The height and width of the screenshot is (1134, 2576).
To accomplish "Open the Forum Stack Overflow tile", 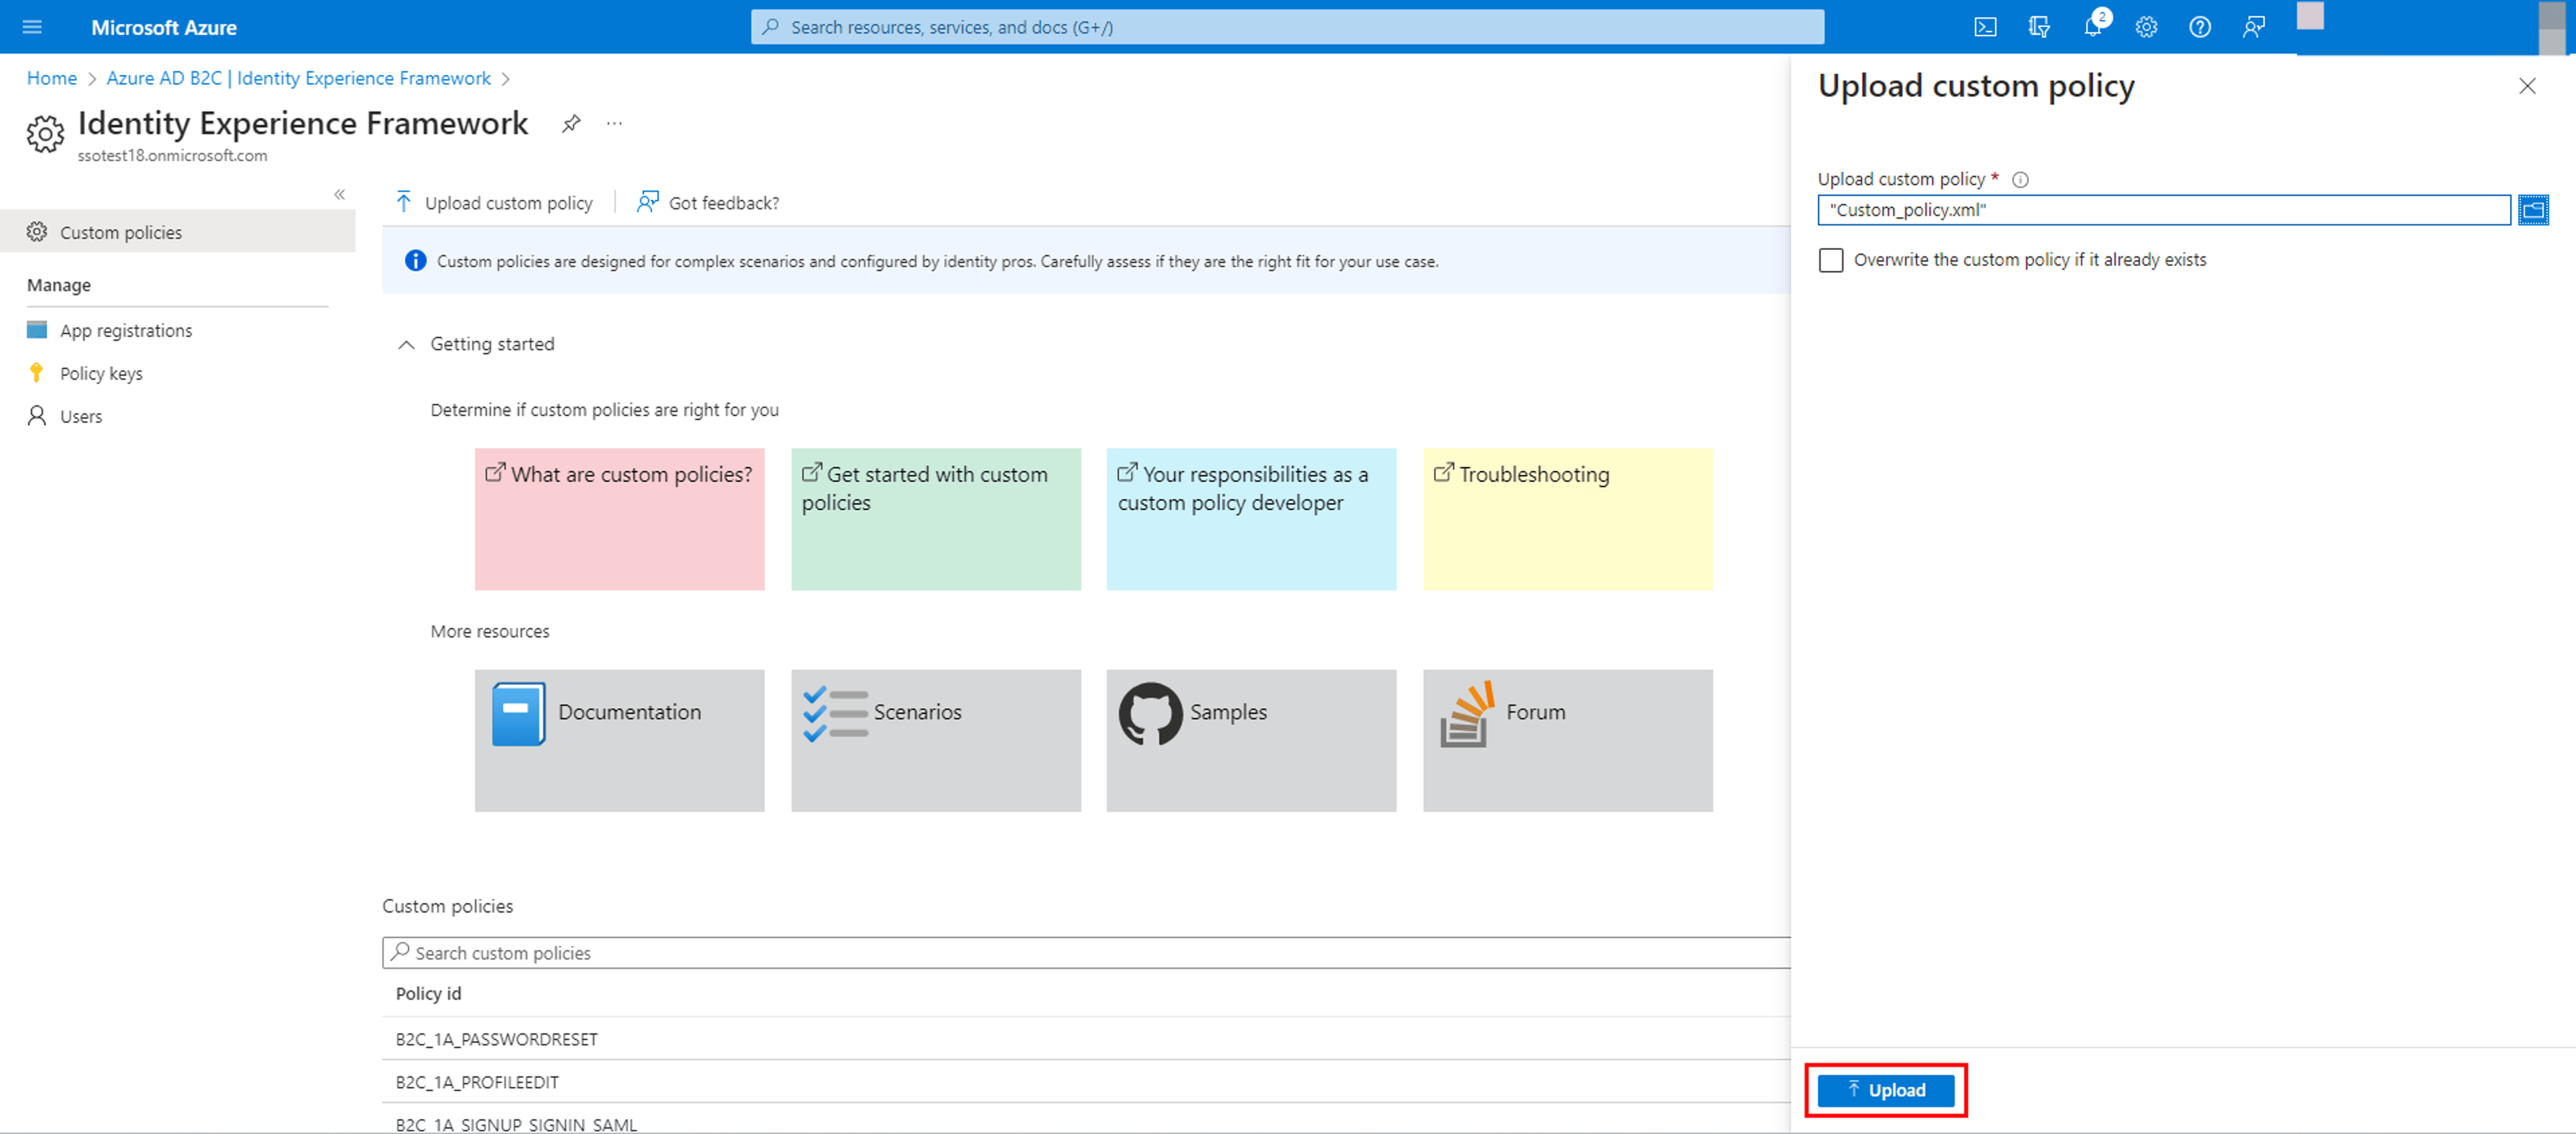I will point(1568,740).
